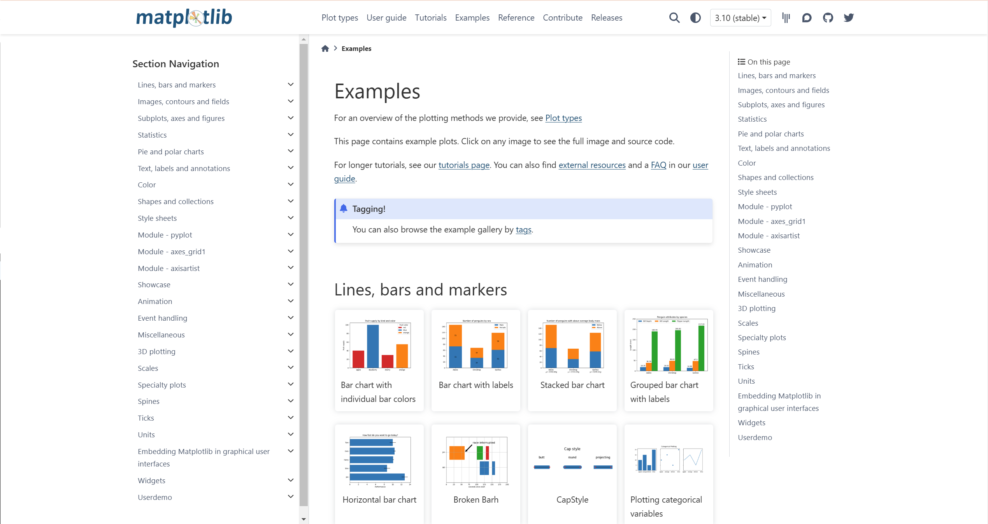Open the CapStyle example thumbnail
The image size is (988, 524).
pos(572,474)
